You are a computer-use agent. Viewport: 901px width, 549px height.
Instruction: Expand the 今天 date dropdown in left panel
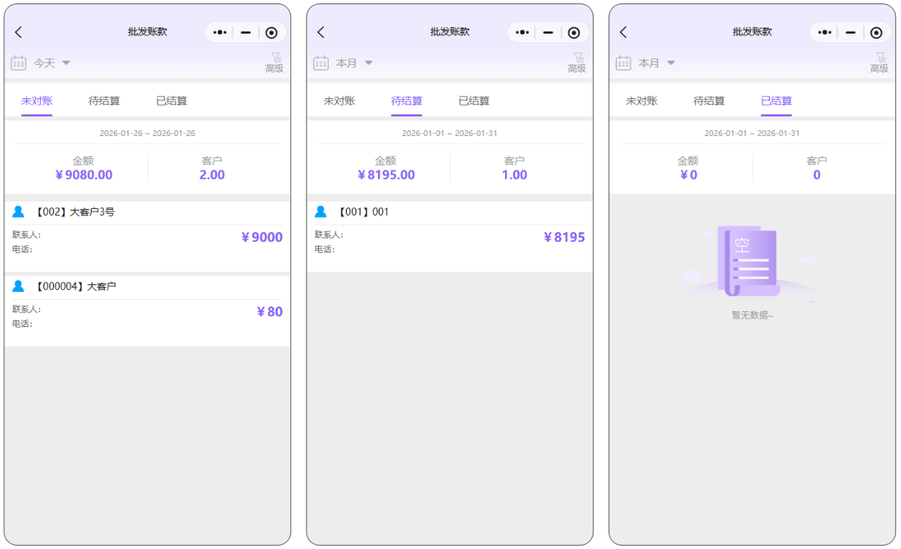52,63
